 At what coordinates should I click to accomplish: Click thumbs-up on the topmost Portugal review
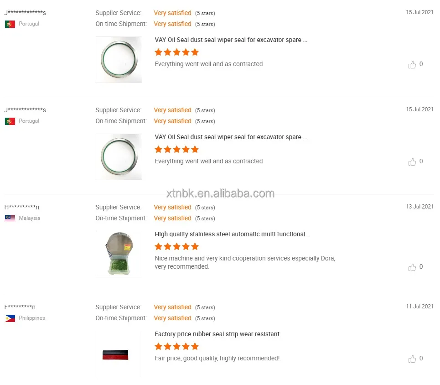pos(412,65)
